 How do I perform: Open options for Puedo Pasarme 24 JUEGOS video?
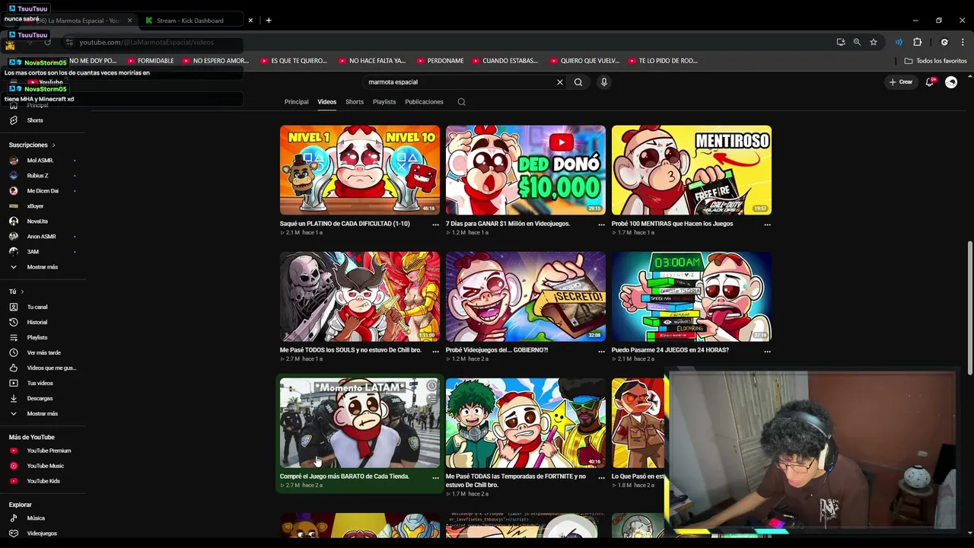point(767,351)
